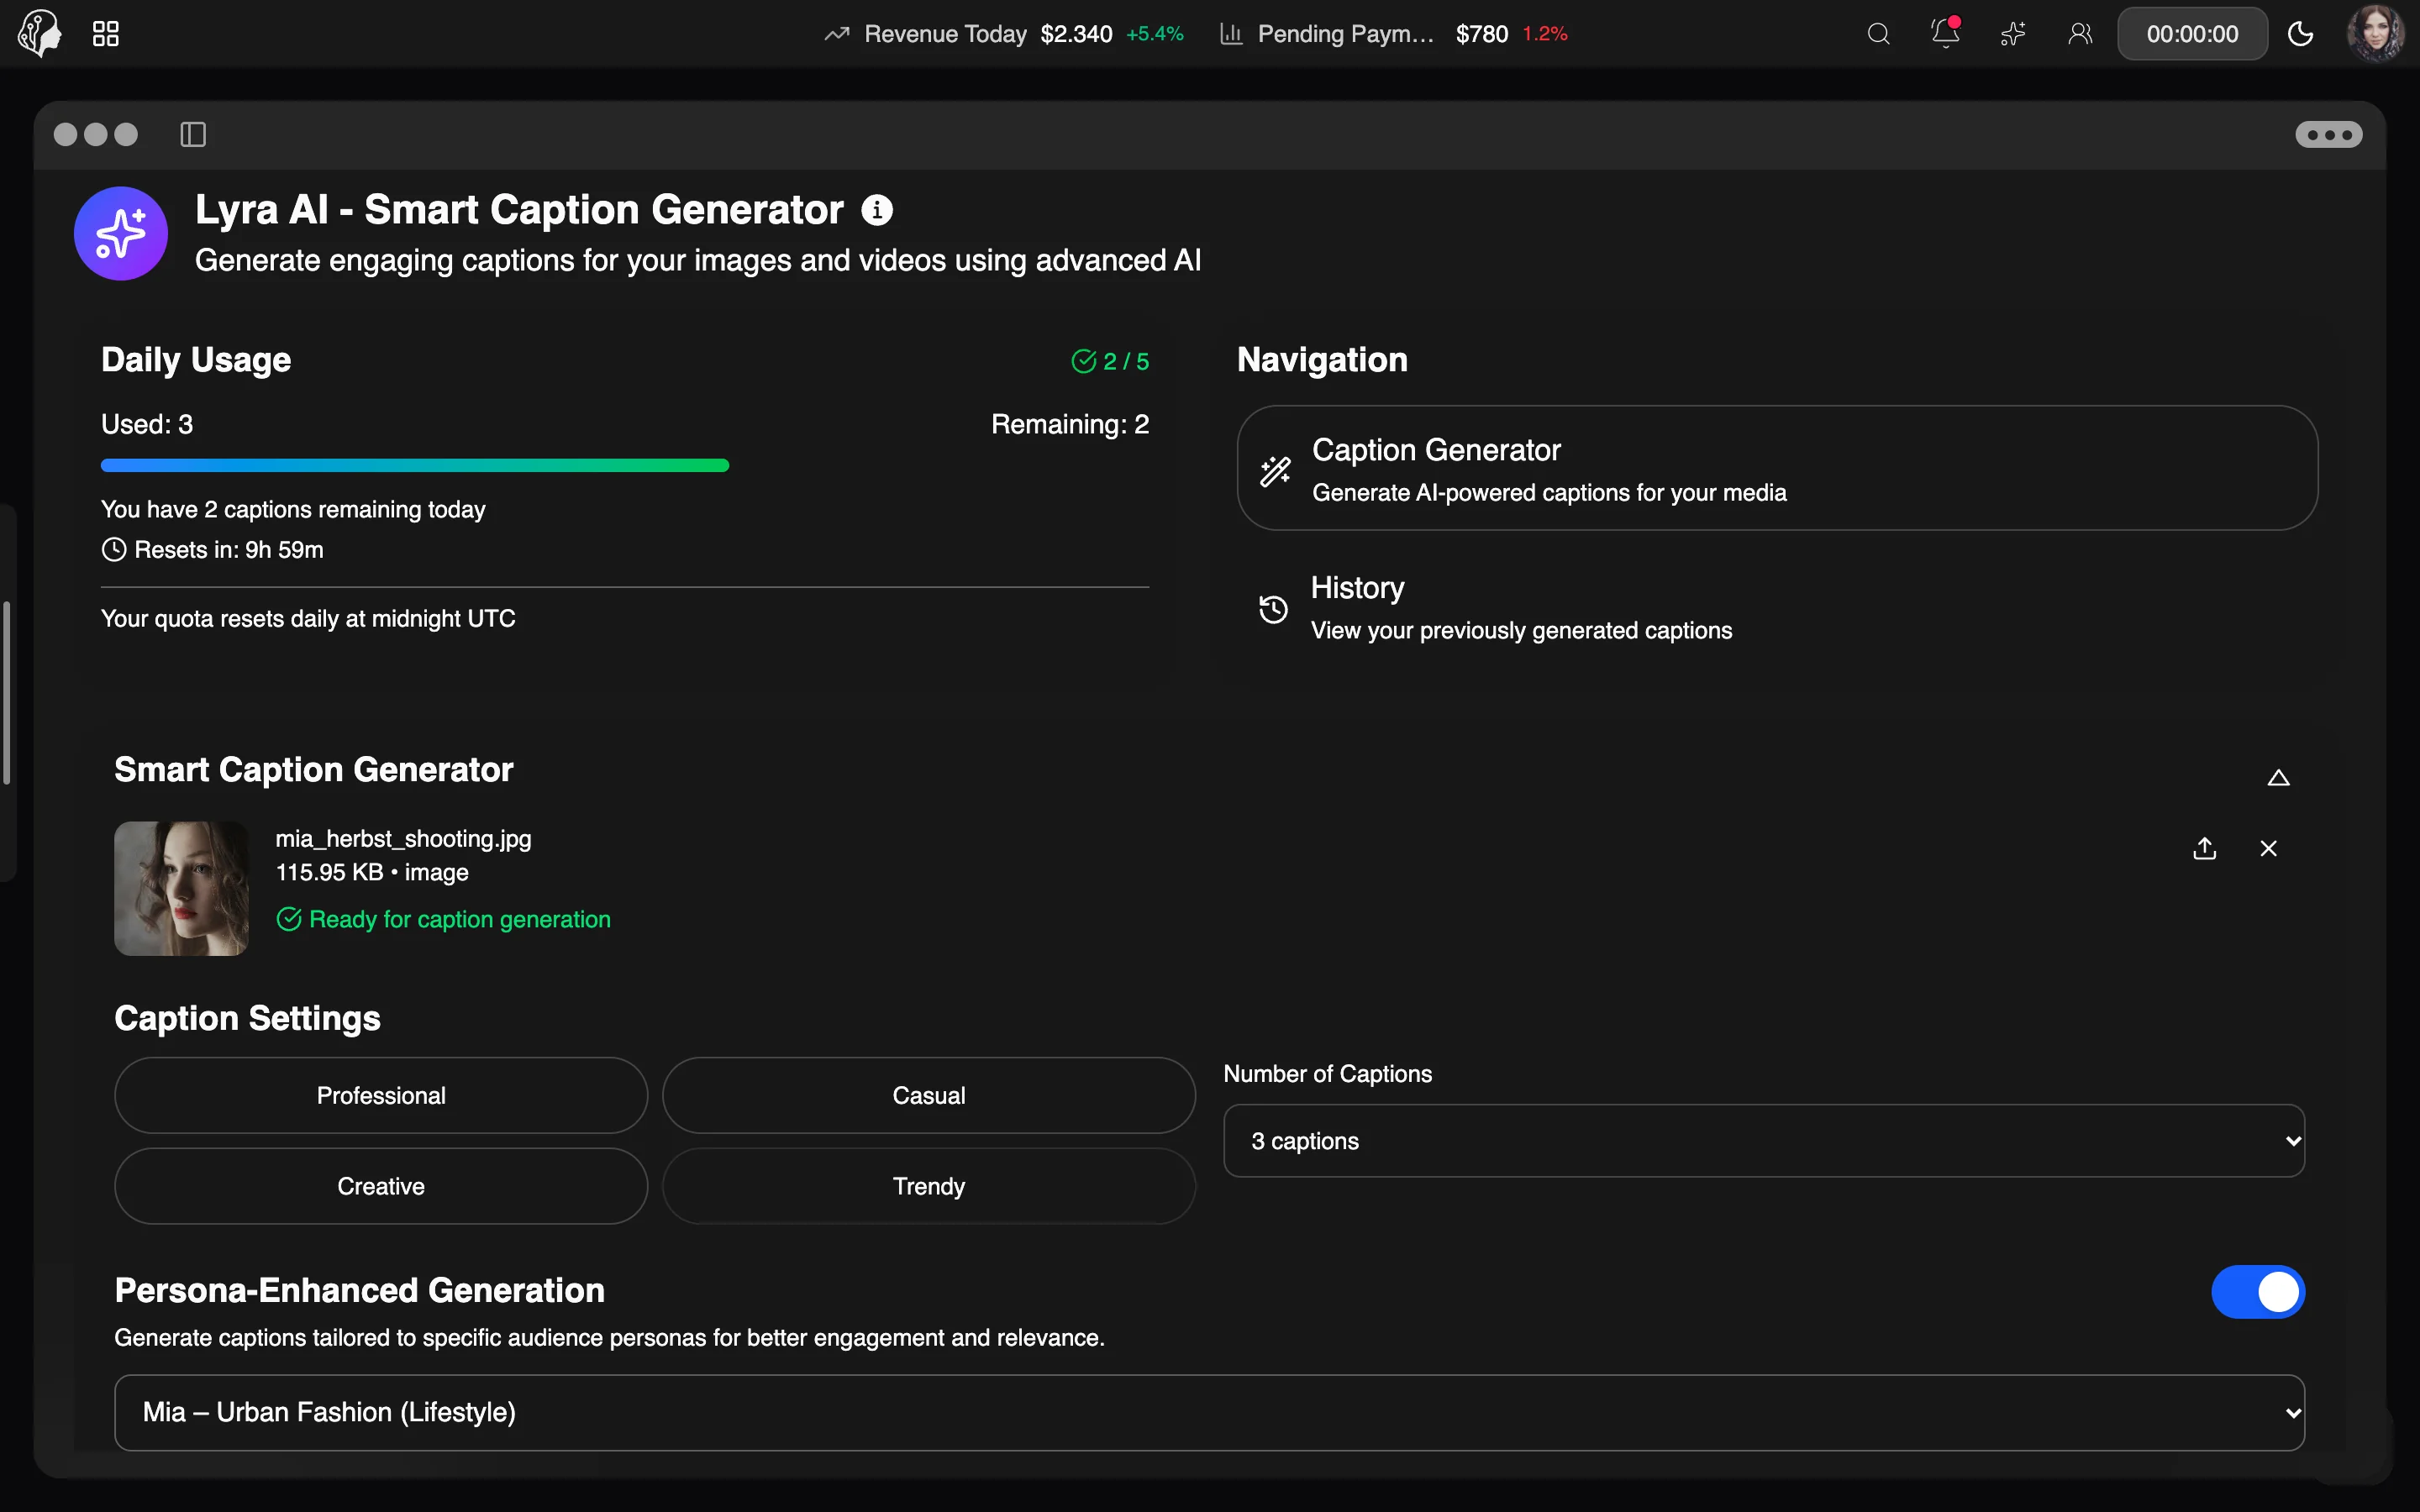This screenshot has width=2420, height=1512.
Task: Toggle dark mode moon icon
Action: 2300,34
